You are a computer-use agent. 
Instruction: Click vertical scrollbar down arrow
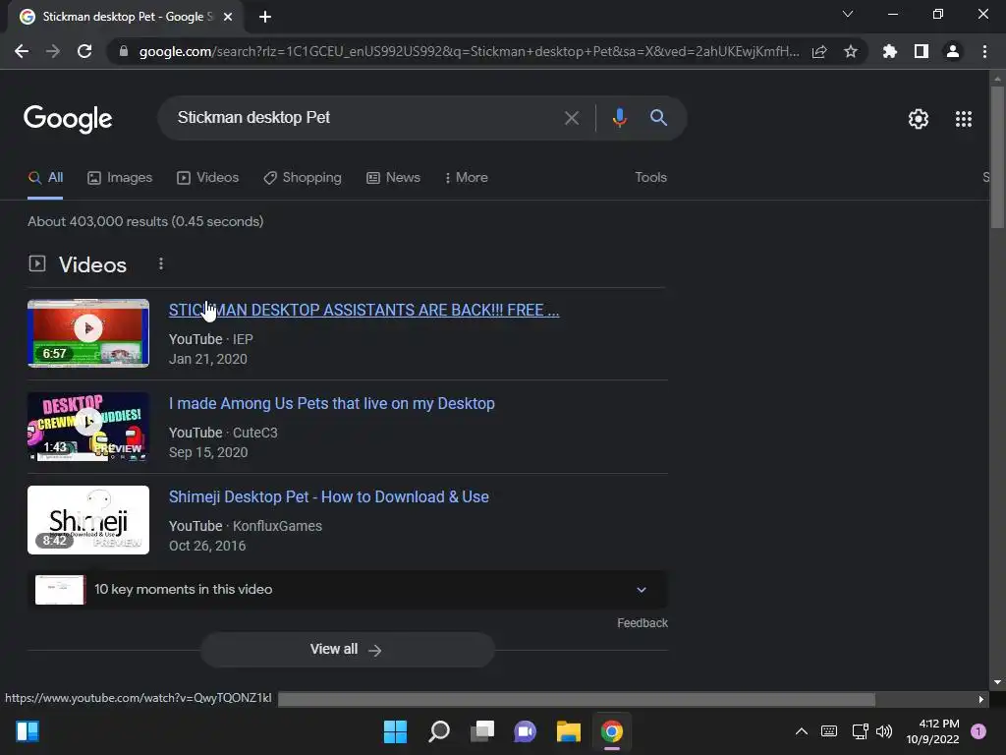(997, 682)
